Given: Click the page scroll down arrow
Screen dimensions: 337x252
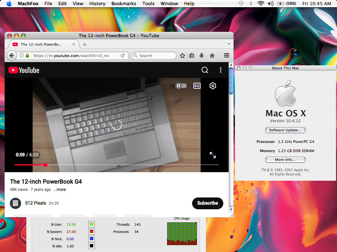Looking at the screenshot, I should coord(231,209).
